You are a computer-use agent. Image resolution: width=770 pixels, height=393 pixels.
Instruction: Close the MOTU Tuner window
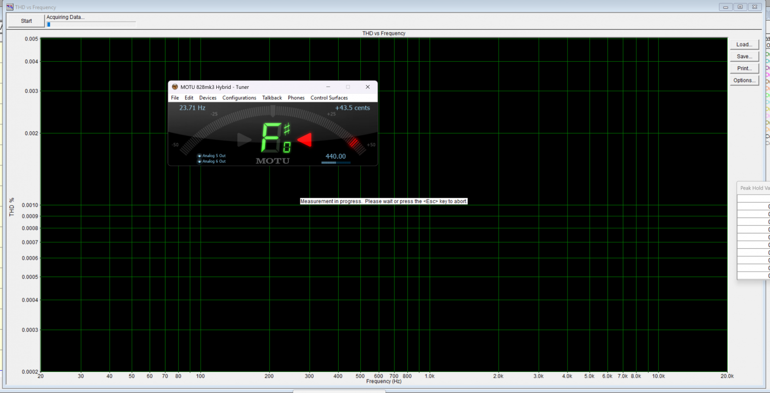click(367, 87)
